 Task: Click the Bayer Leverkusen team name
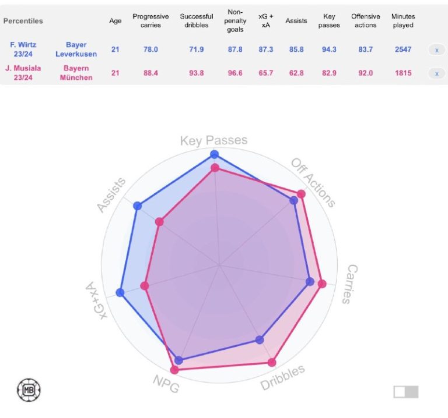(76, 49)
